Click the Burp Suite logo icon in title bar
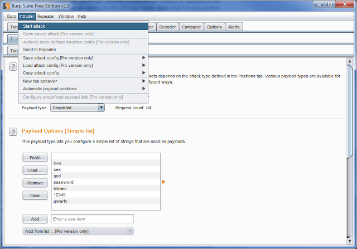 click(6, 6)
